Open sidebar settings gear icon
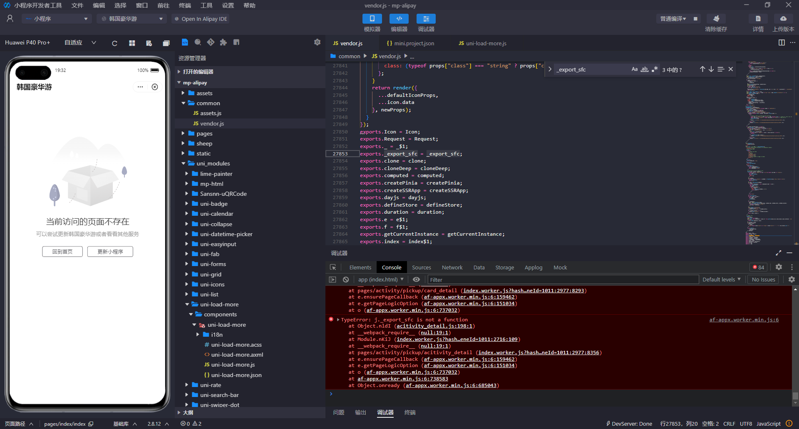This screenshot has height=429, width=799. click(317, 42)
